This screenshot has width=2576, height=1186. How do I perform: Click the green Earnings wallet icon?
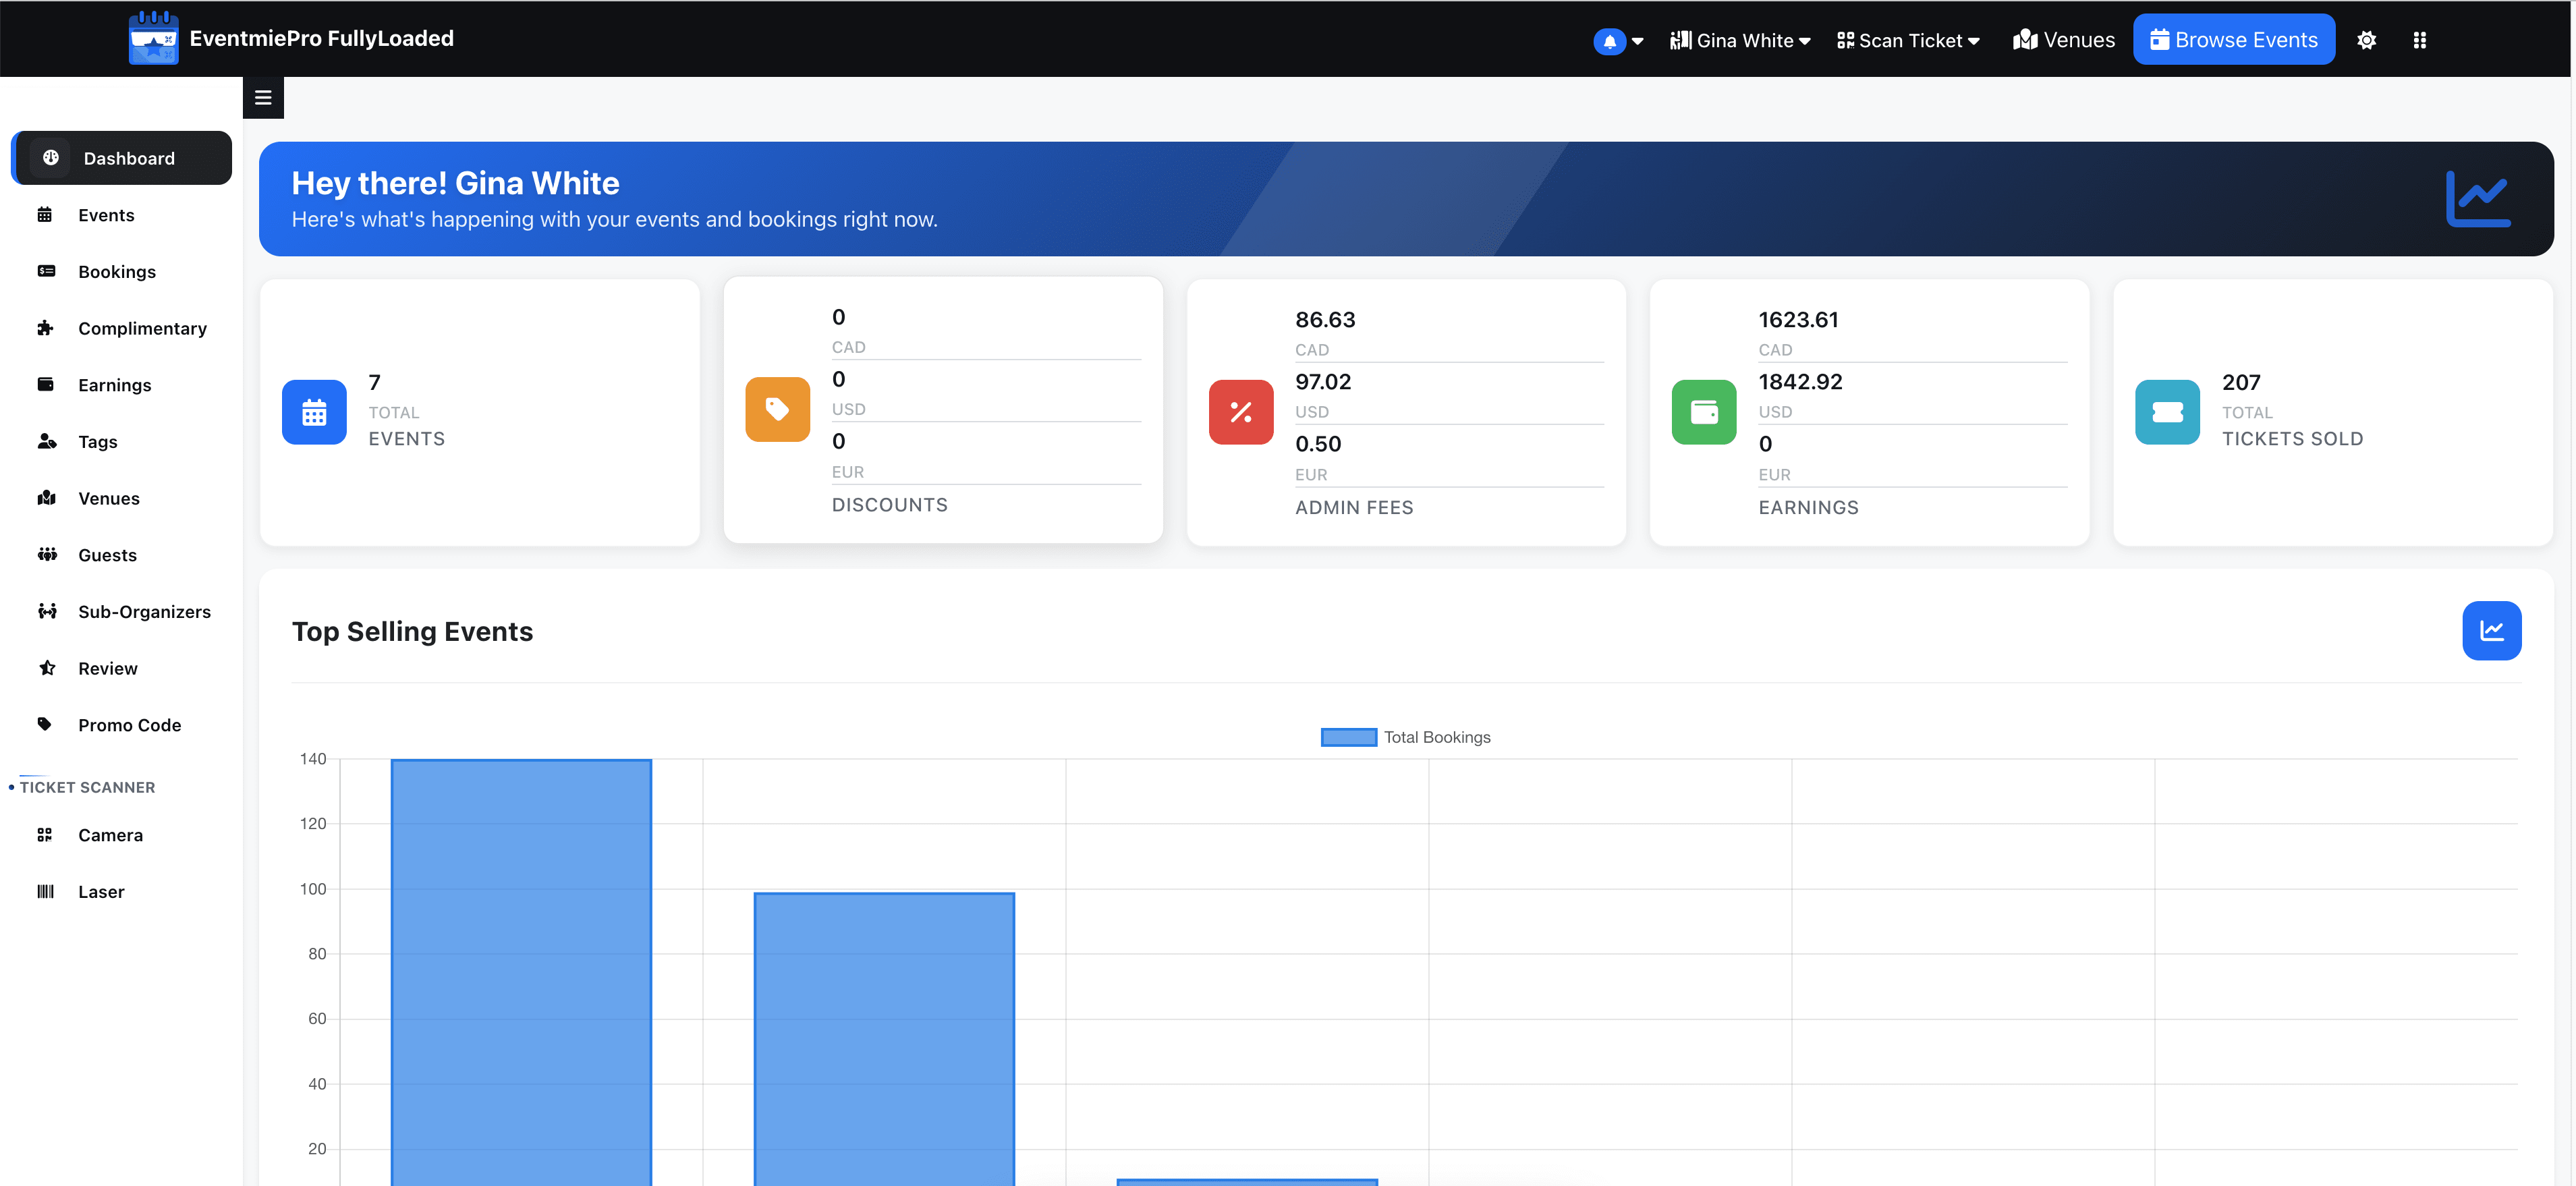click(1704, 412)
